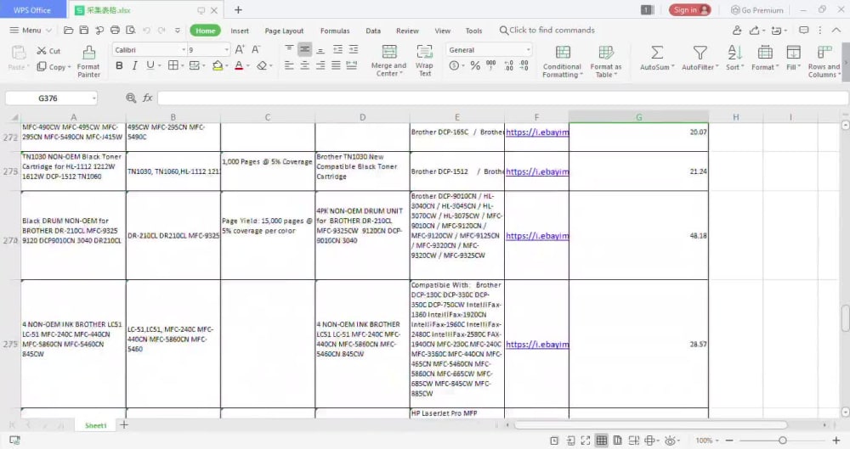Open the Insert Function fx dialog

(147, 98)
